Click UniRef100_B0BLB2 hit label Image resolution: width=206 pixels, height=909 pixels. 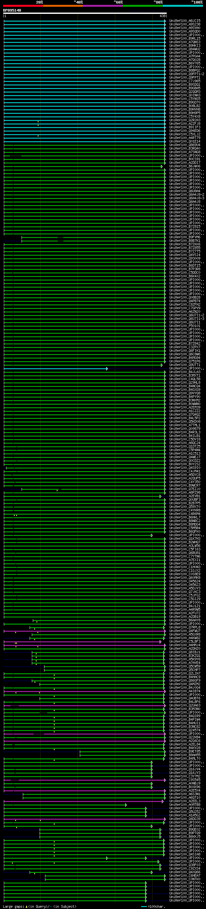pos(185,106)
